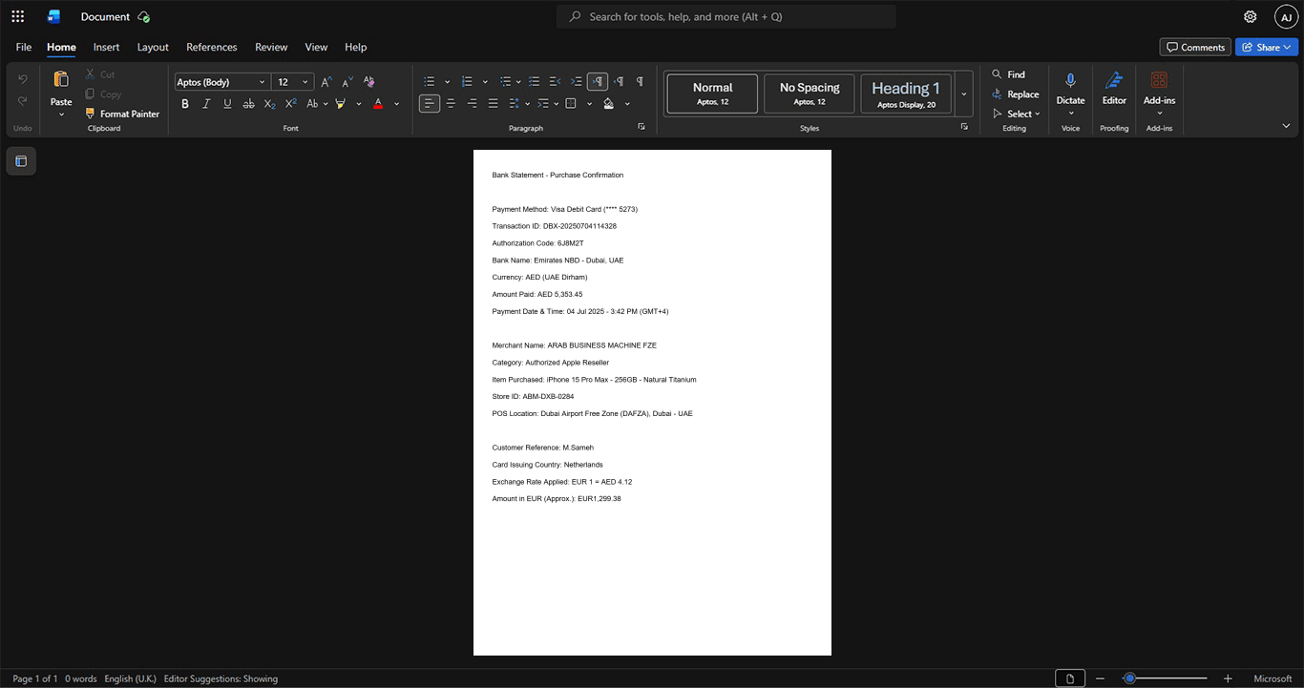Toggle align left

coord(430,104)
